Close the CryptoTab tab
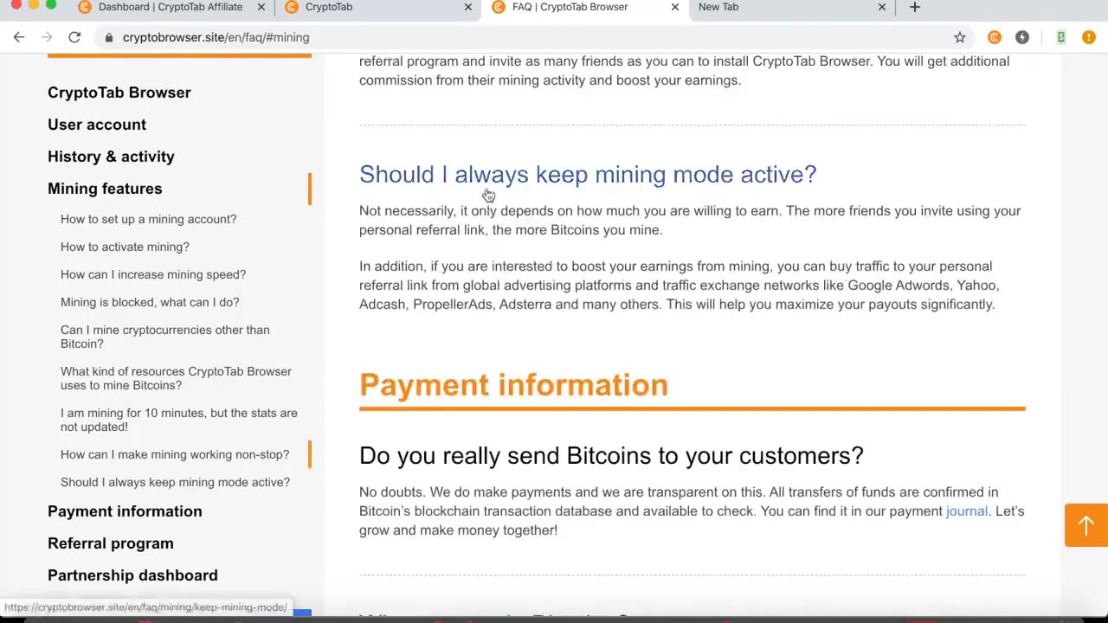 (468, 7)
